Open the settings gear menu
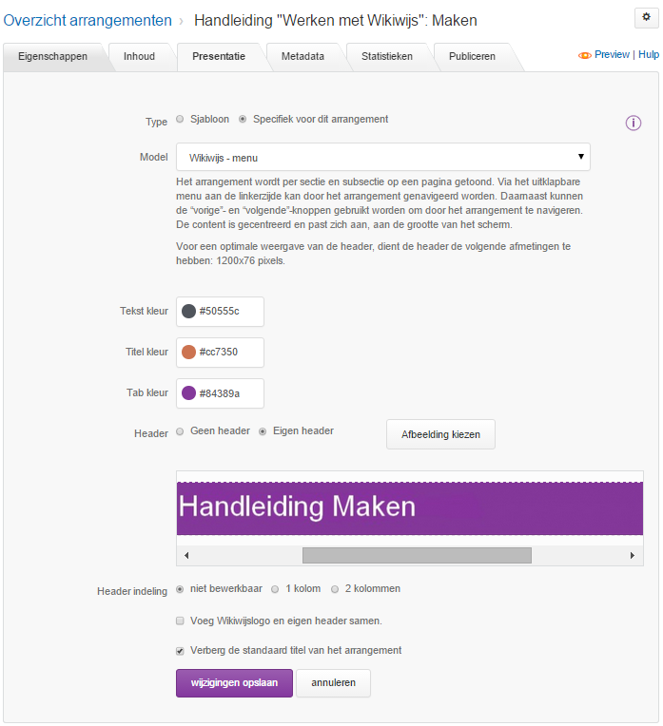663x726 pixels. 647,18
